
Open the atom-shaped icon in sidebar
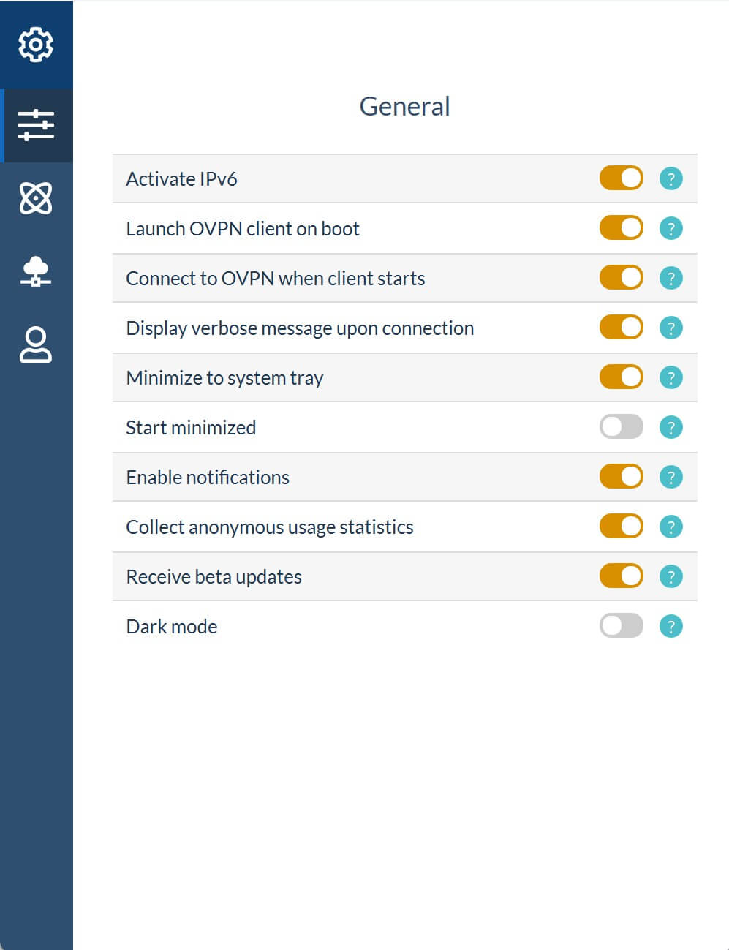click(36, 198)
